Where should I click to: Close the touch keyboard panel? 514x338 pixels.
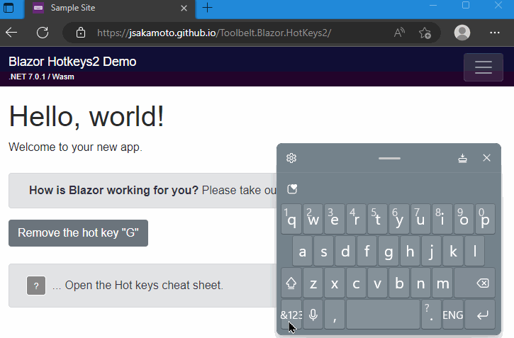point(487,158)
